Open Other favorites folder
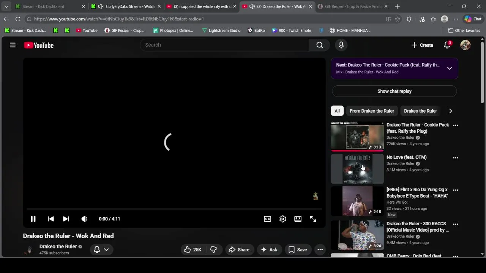This screenshot has width=486, height=273. pos(464,30)
